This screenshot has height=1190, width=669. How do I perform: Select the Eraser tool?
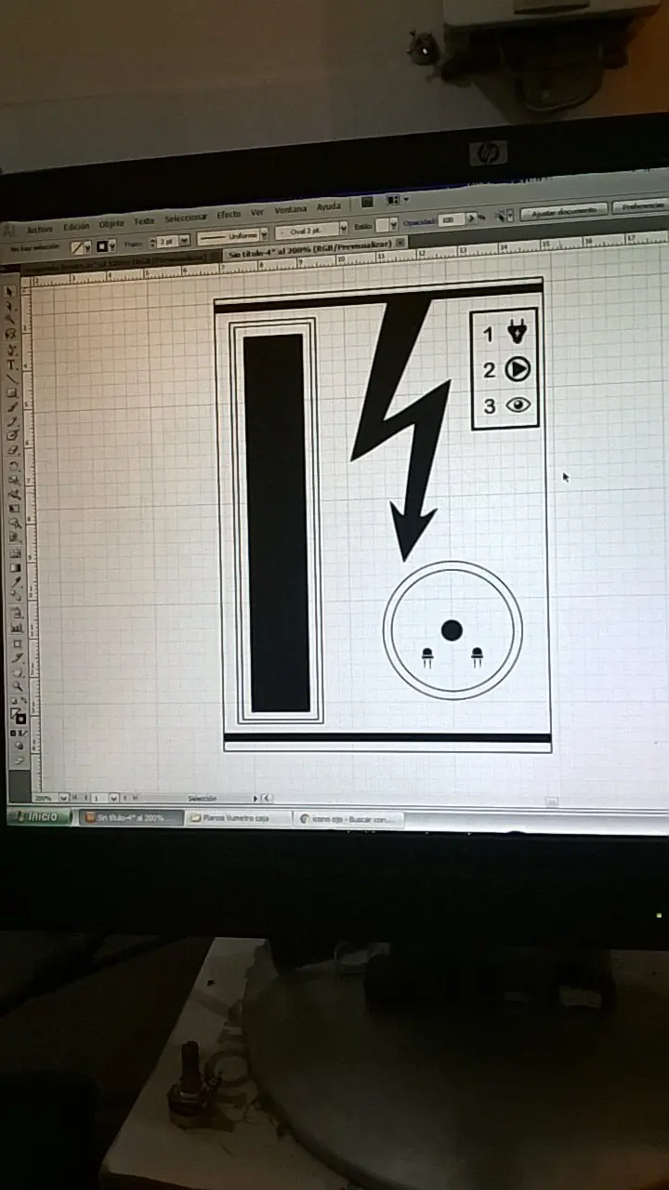(13, 450)
